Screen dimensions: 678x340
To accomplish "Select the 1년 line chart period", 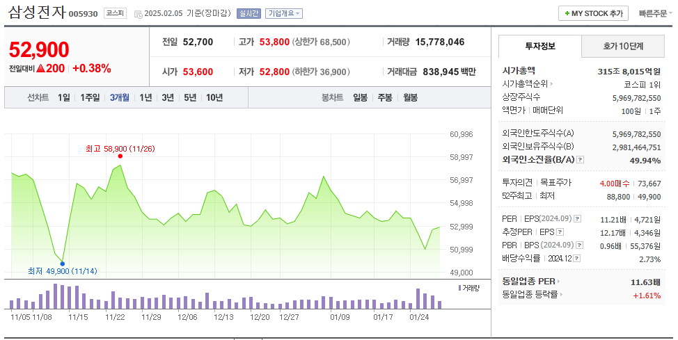I will 145,97.
